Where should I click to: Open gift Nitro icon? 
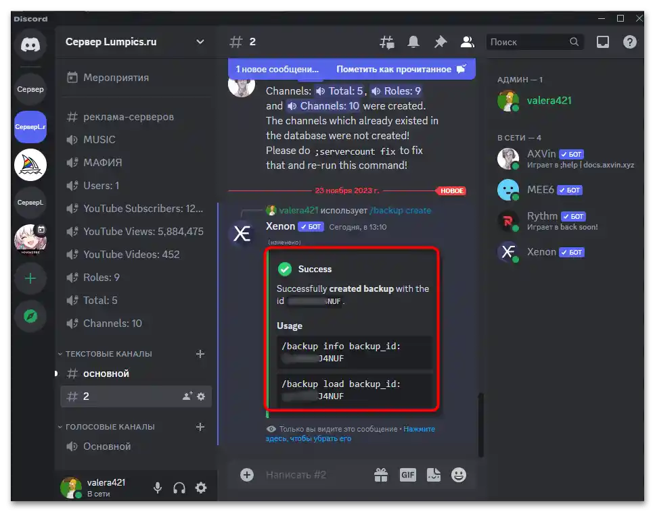(381, 474)
